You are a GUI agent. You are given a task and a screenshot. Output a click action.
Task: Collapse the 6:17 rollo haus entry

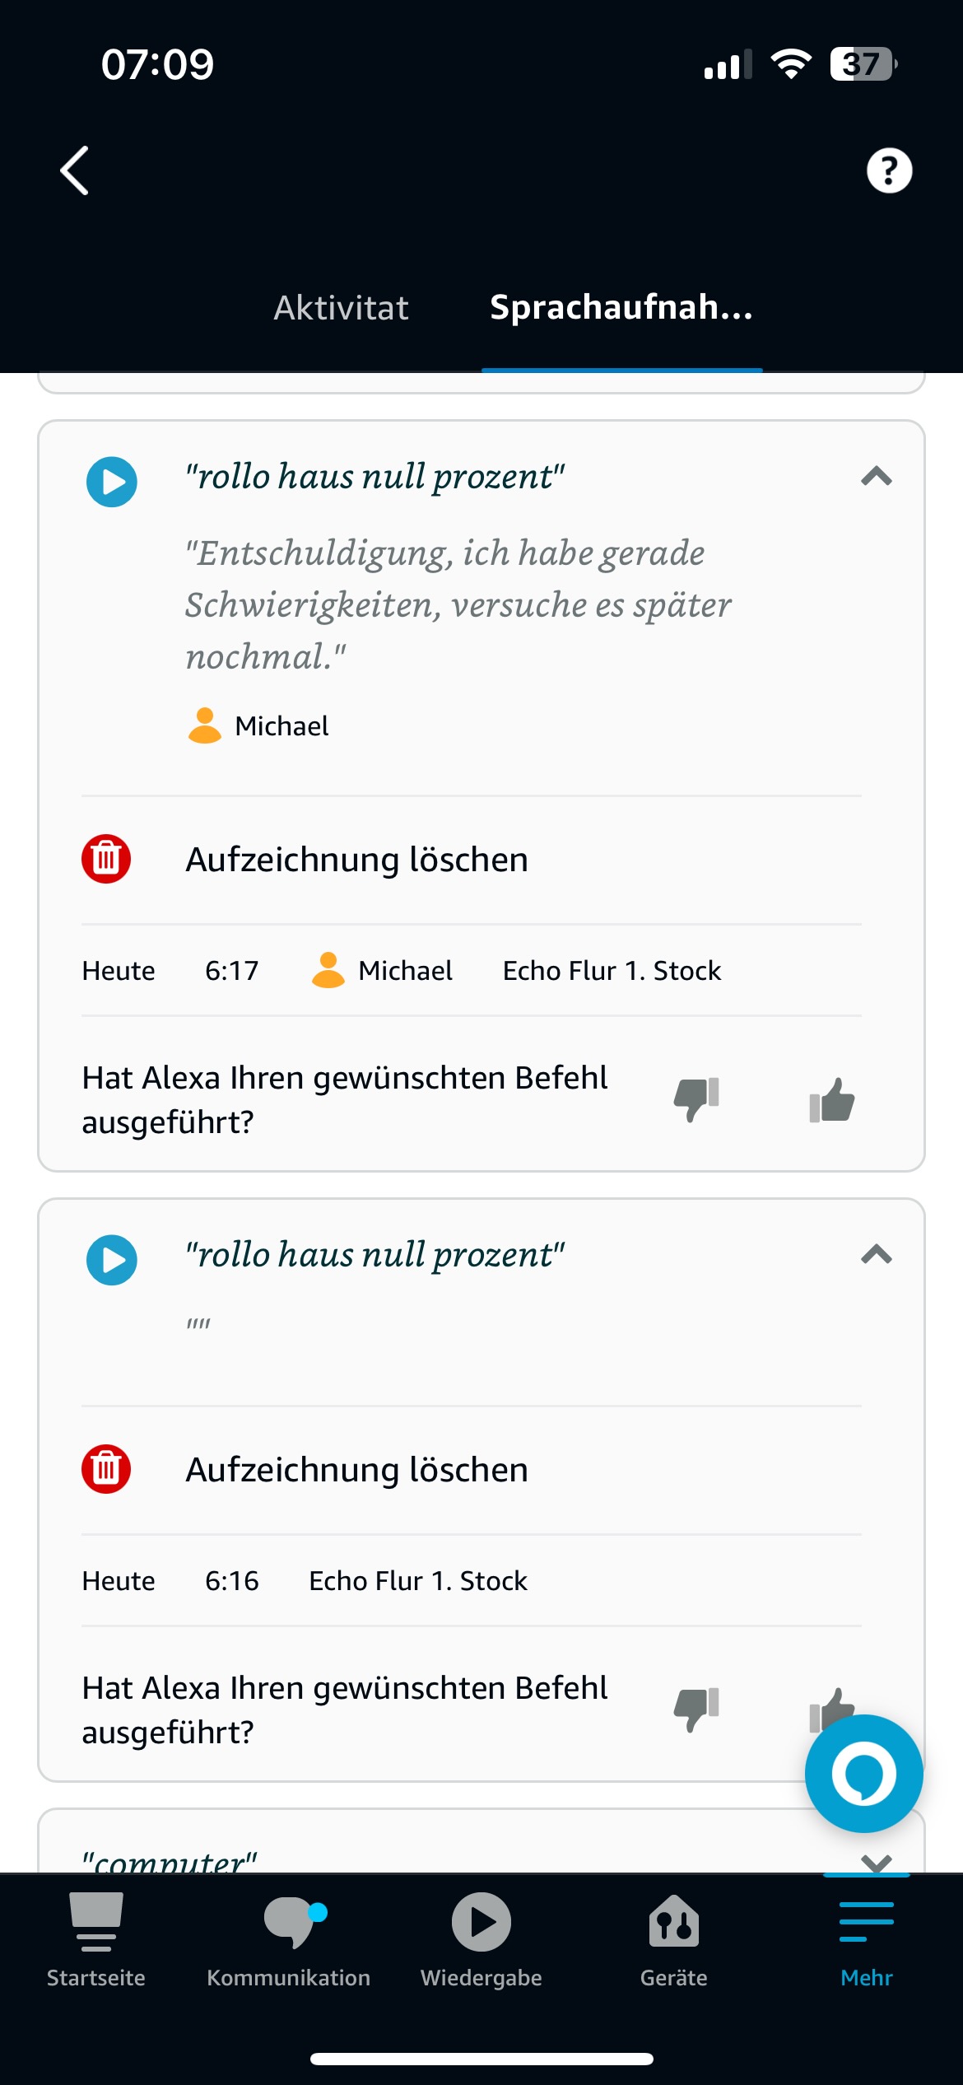[877, 477]
